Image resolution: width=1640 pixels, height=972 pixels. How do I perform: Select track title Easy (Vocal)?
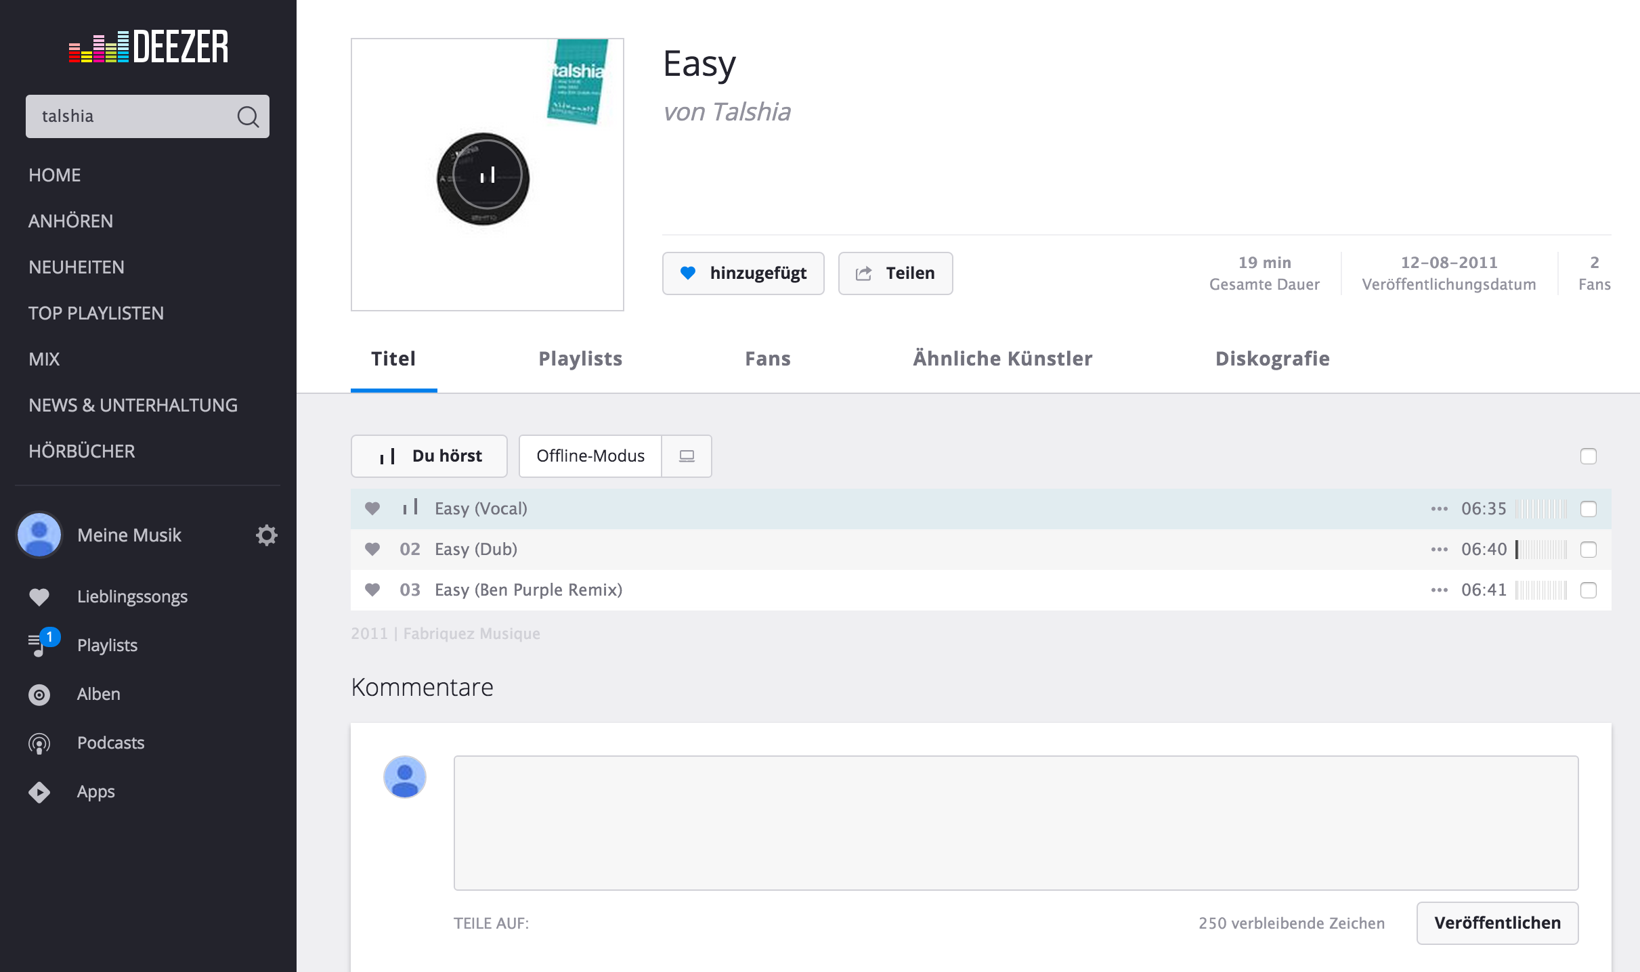click(x=481, y=508)
